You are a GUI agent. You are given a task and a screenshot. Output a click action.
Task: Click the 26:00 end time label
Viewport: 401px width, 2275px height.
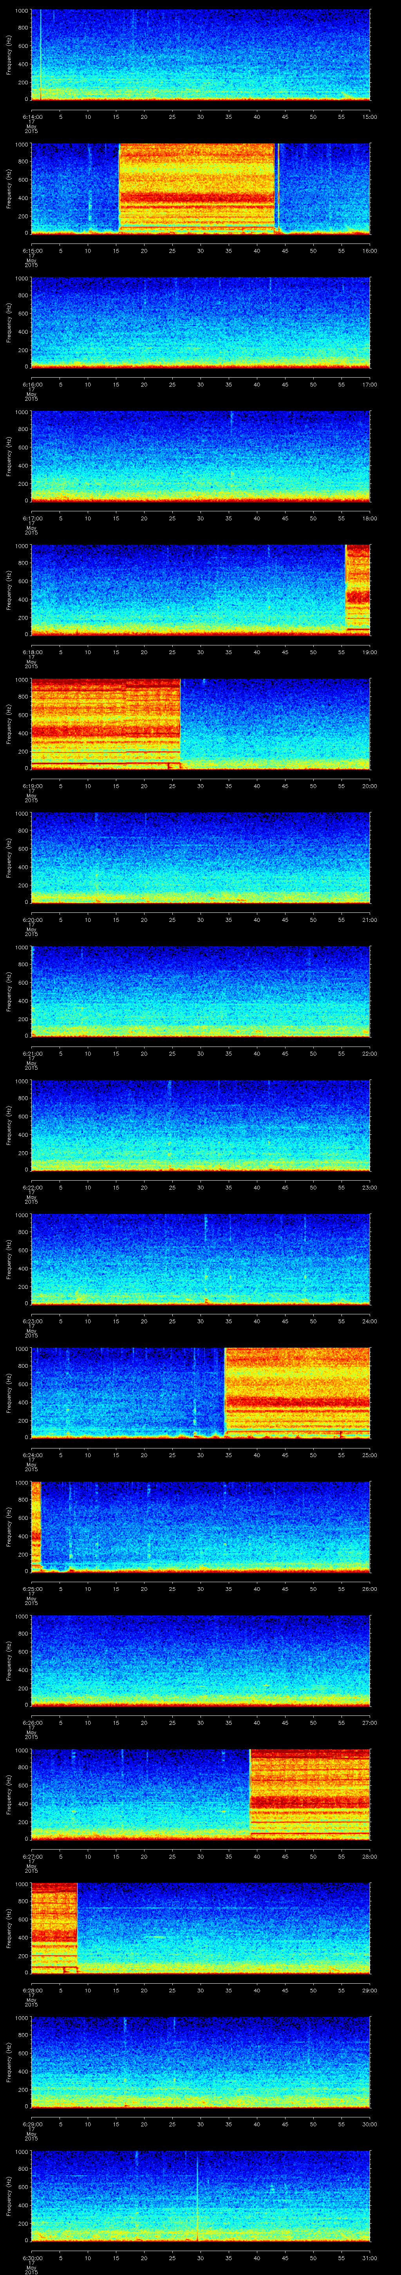[x=370, y=1588]
